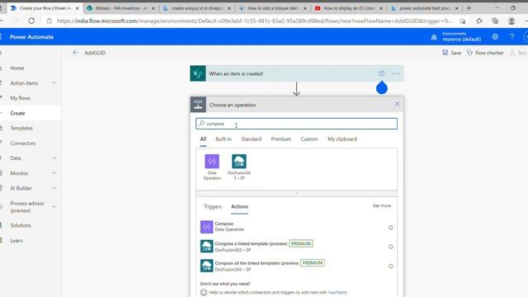528x297 pixels.
Task: Switch to the Premium tab
Action: [280, 139]
